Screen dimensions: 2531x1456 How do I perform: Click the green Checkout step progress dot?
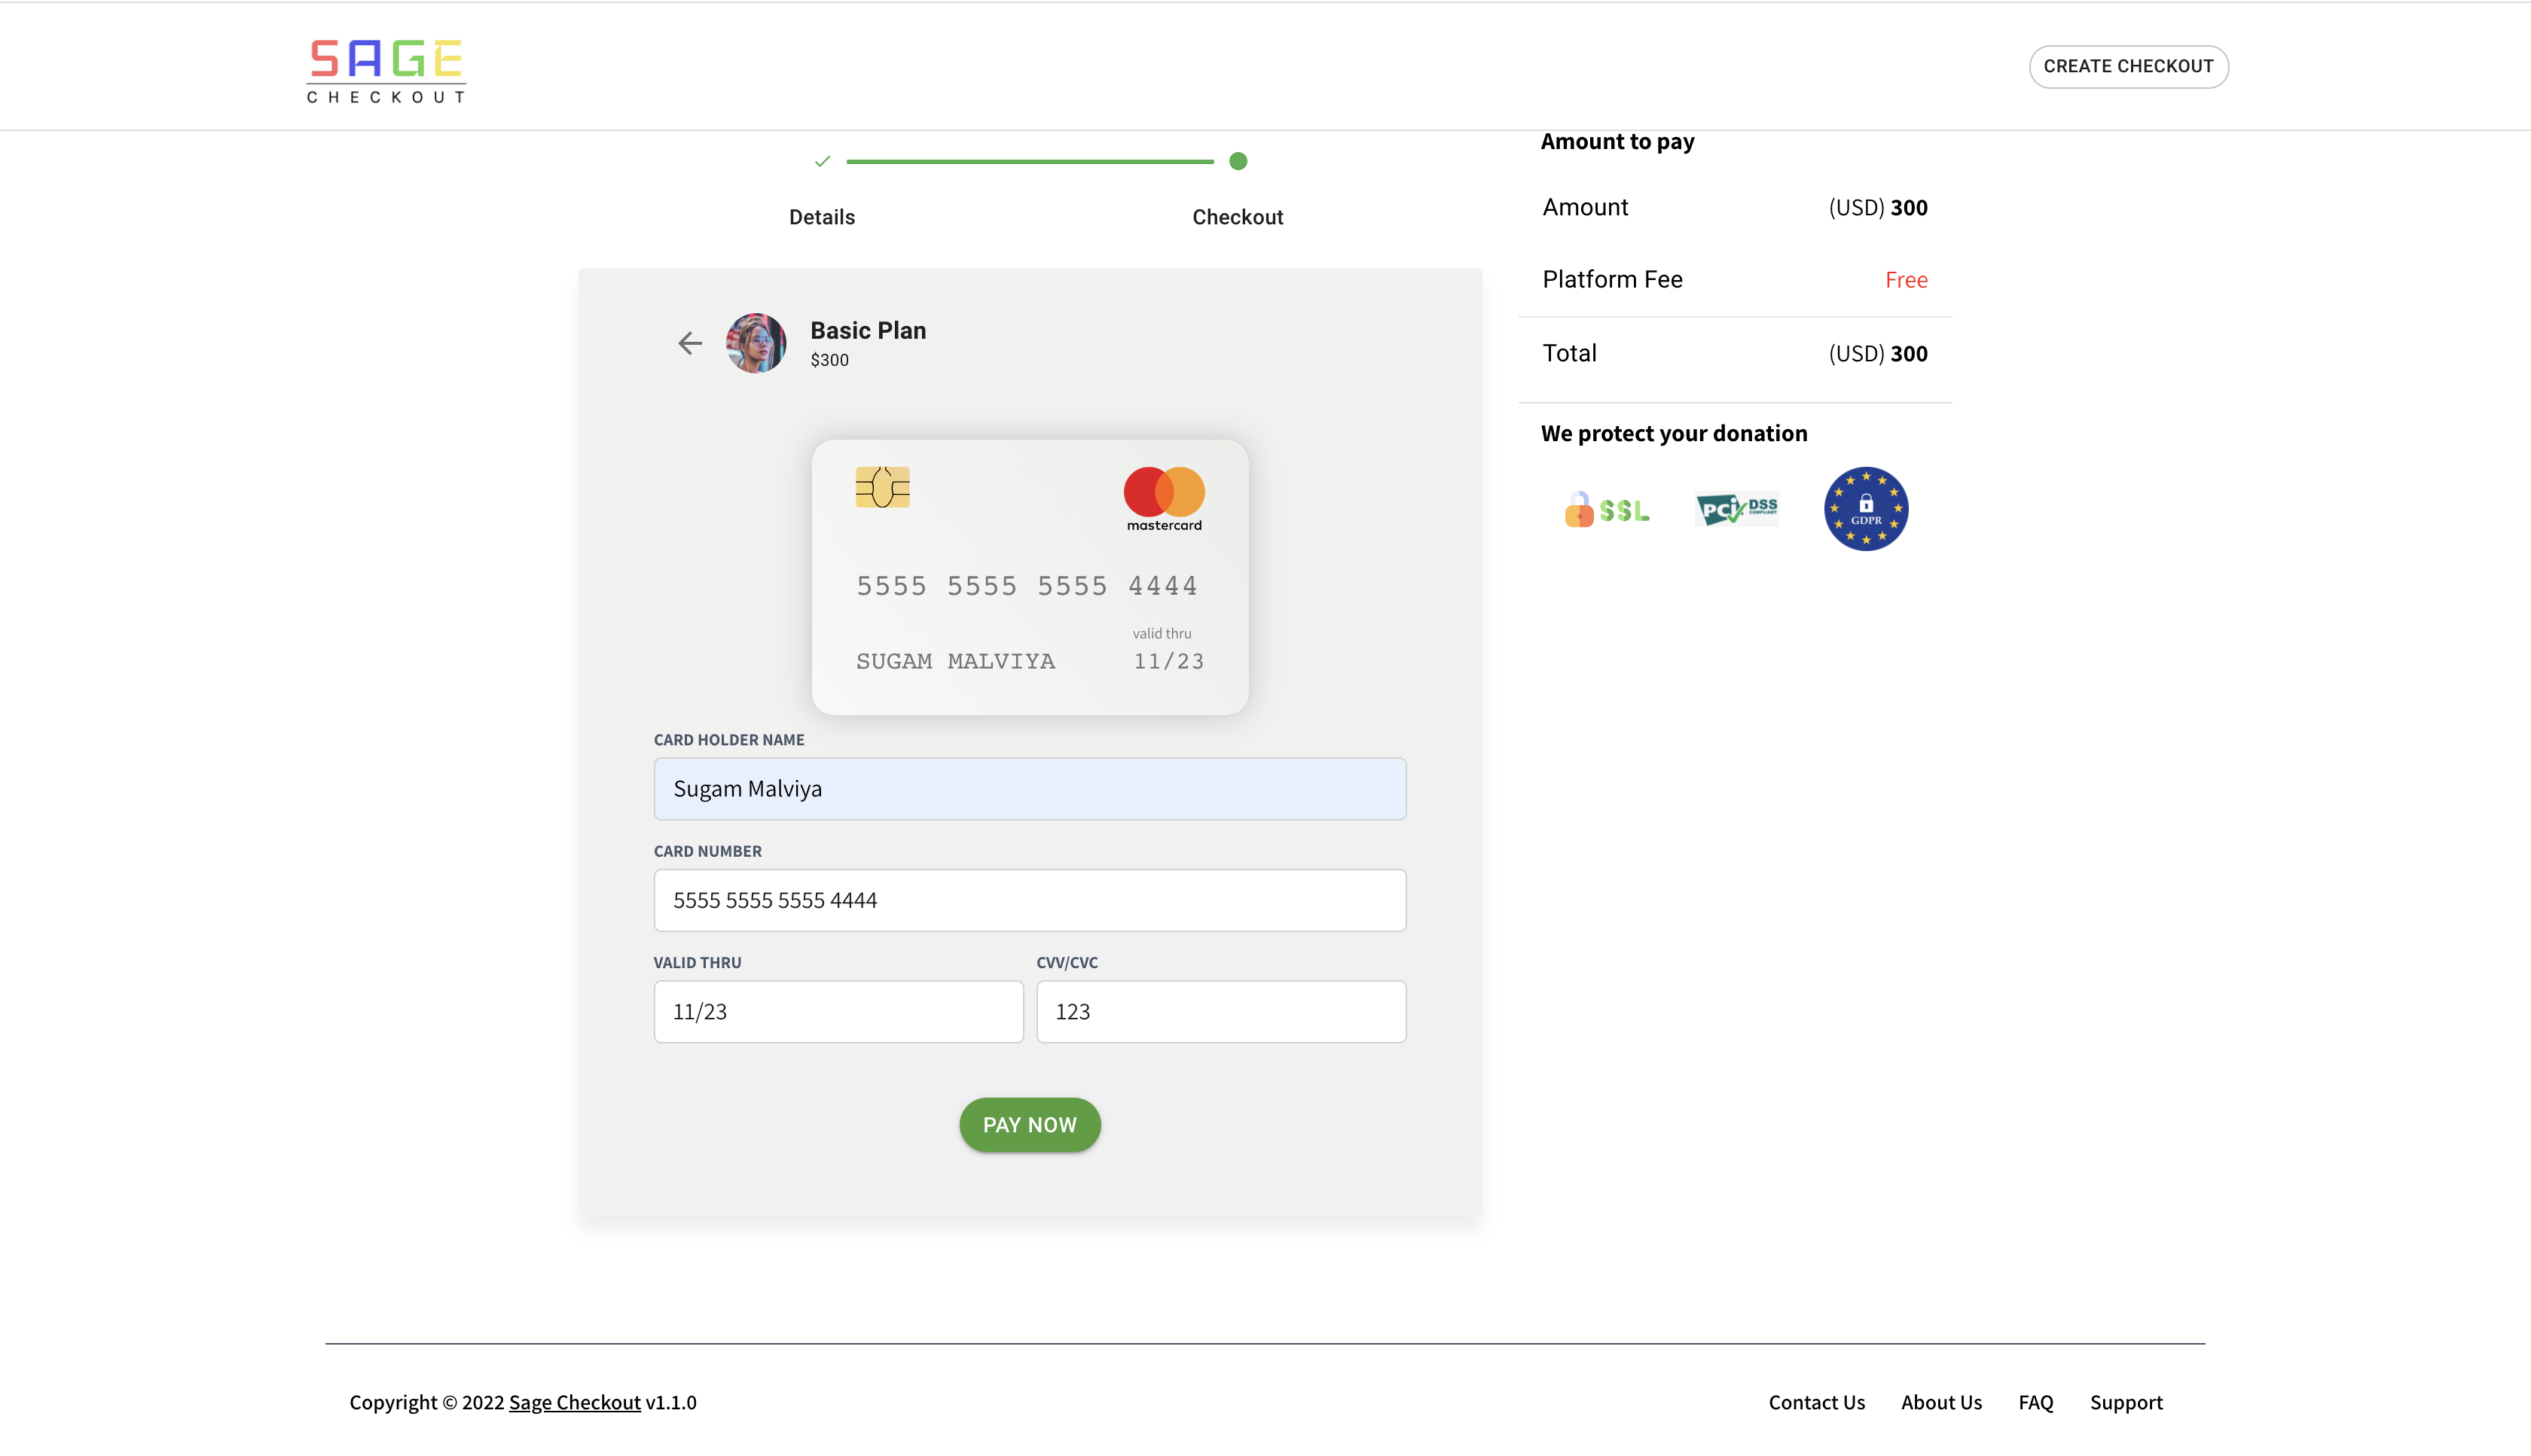coord(1238,161)
